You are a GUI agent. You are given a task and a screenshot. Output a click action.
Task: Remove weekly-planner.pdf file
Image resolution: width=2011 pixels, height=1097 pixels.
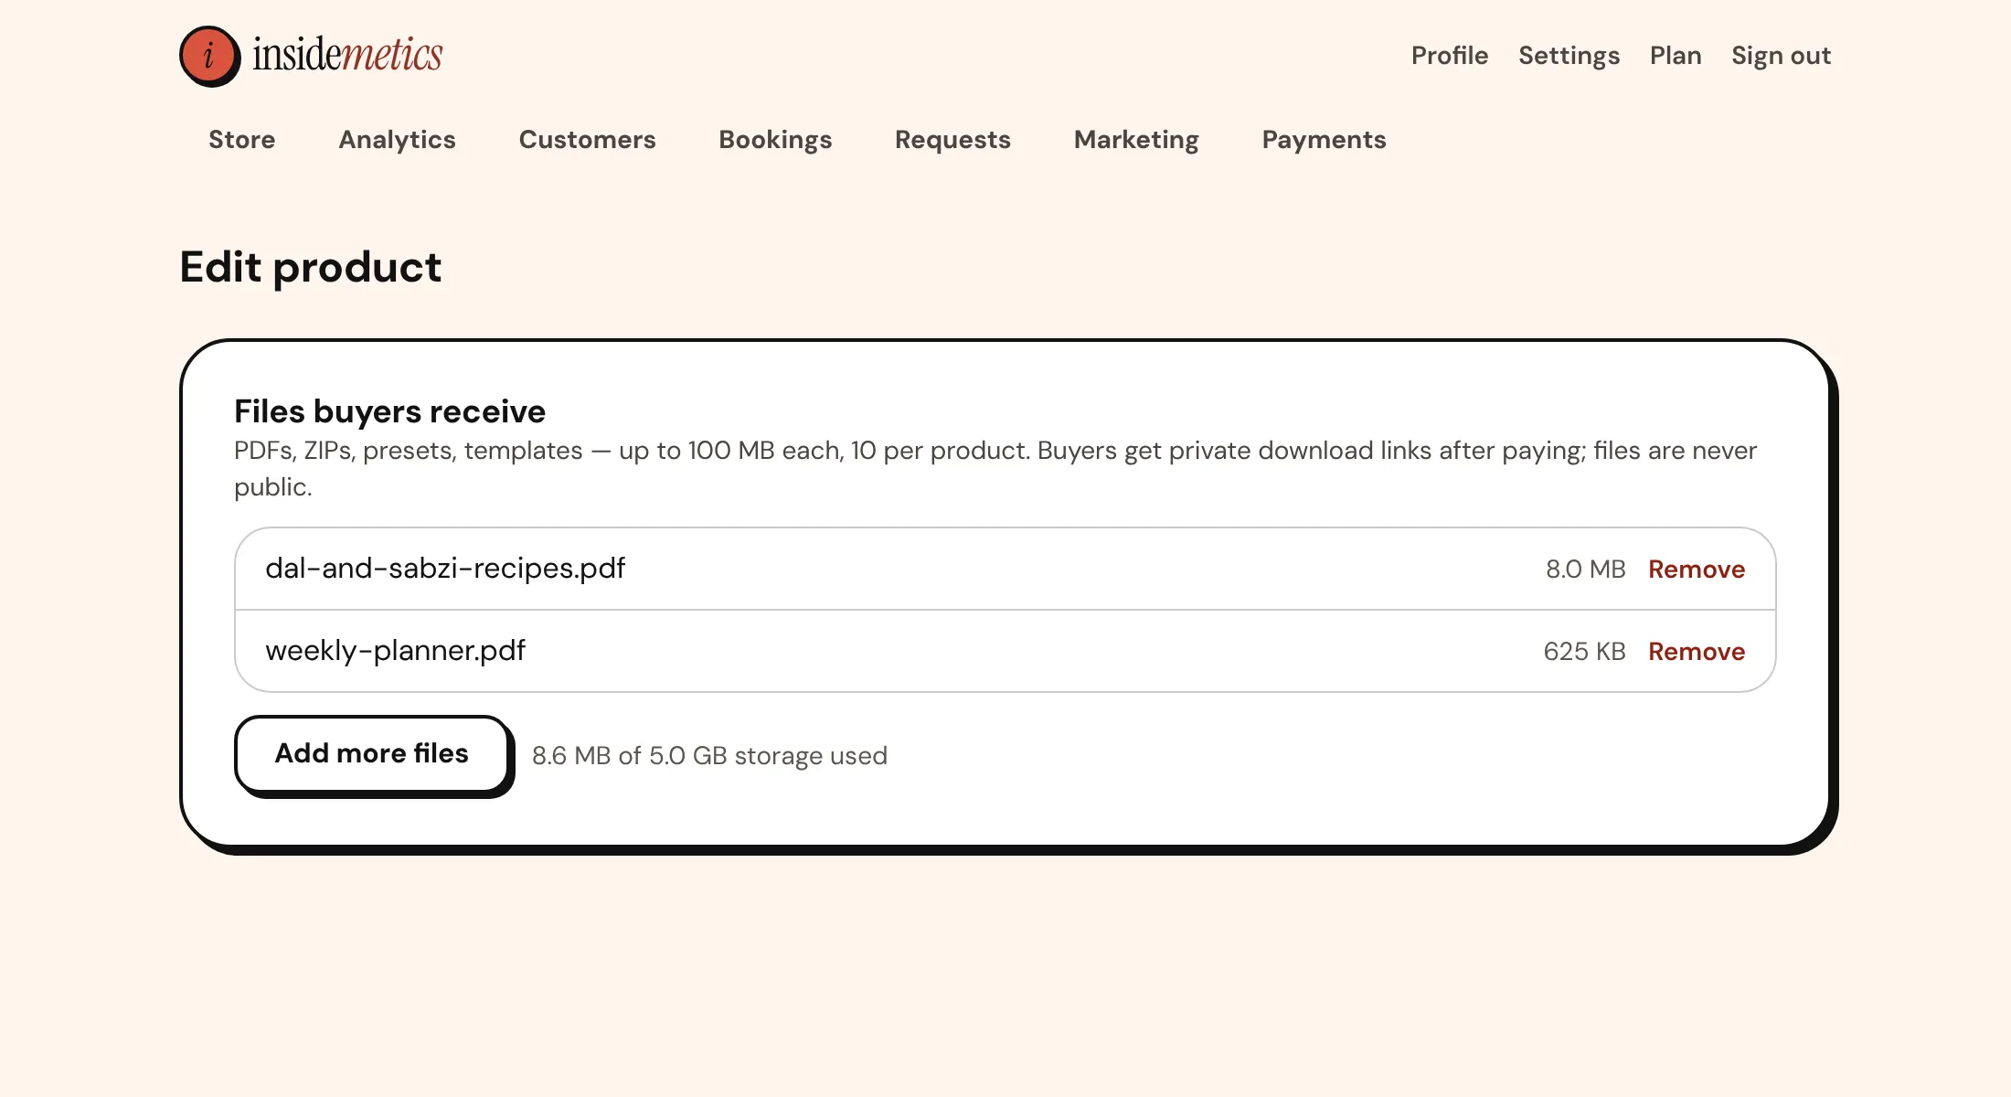tap(1697, 652)
